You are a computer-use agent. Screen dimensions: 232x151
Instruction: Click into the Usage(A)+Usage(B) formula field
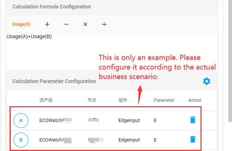tap(110, 51)
